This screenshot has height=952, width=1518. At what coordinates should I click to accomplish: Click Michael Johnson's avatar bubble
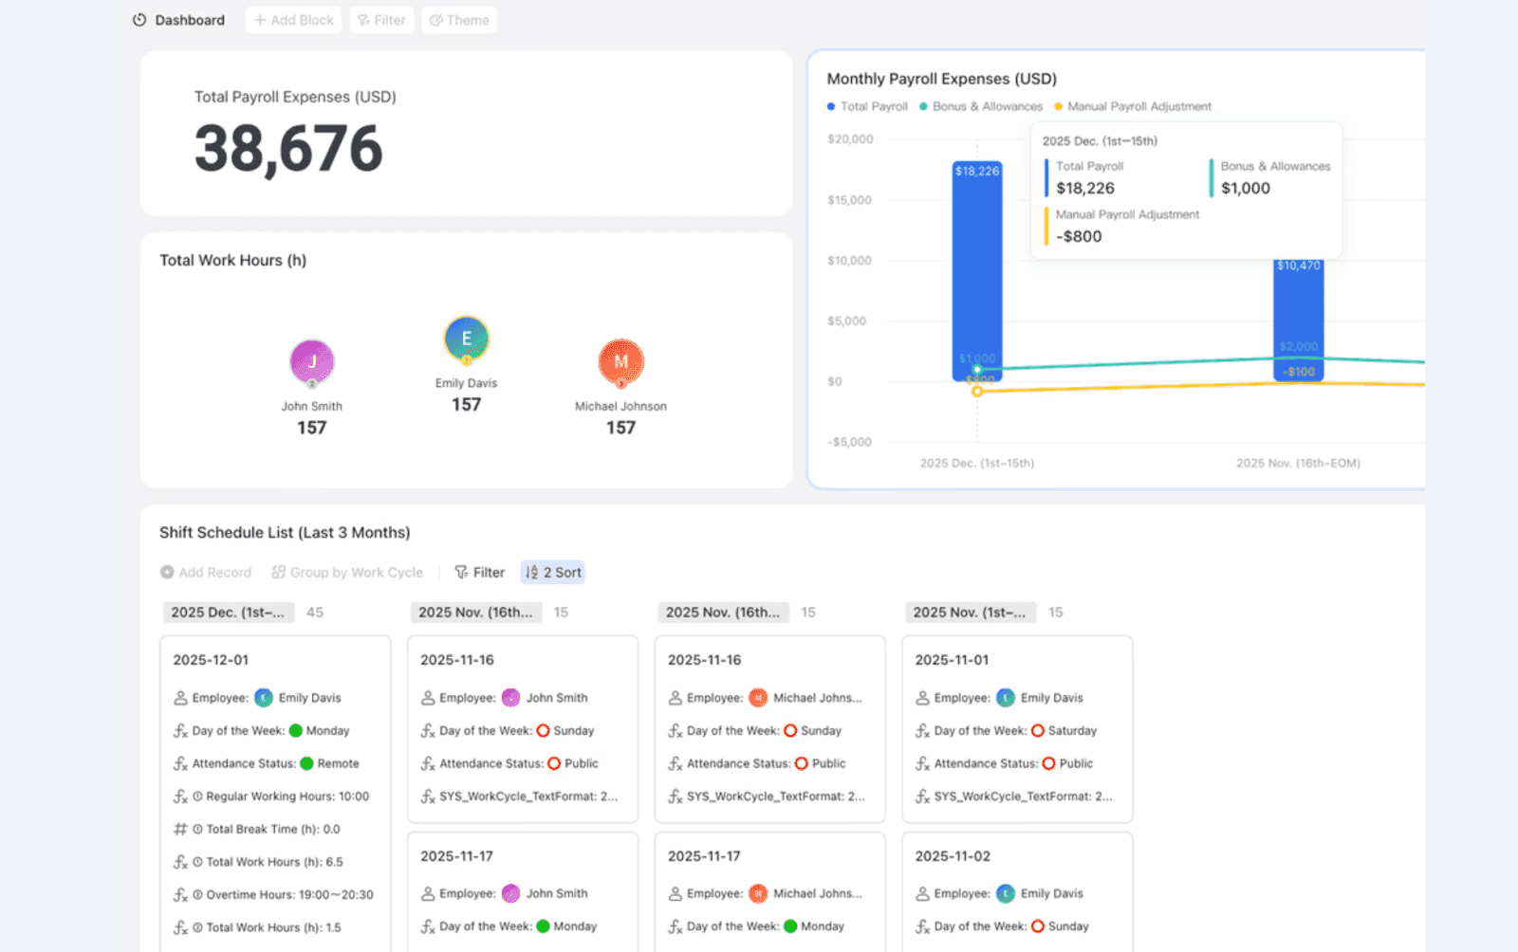620,362
